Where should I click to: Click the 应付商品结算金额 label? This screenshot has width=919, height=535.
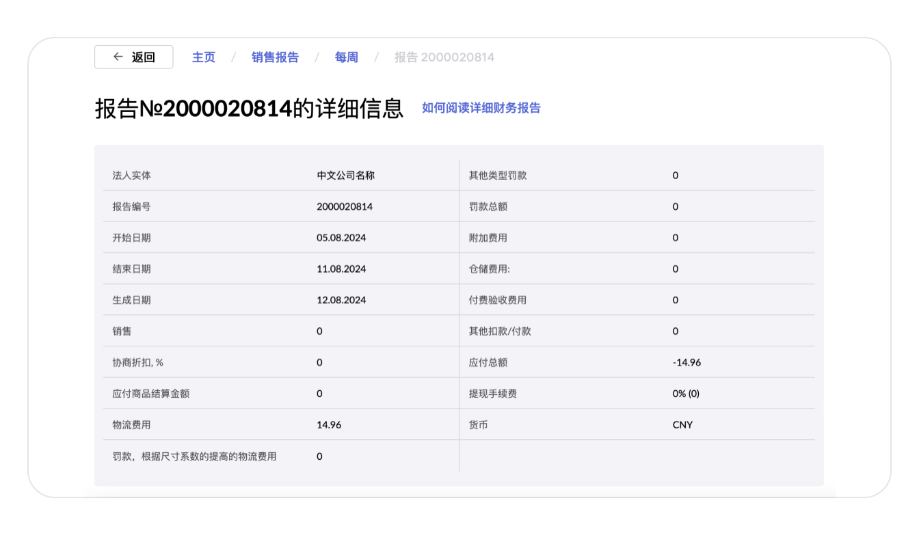150,394
